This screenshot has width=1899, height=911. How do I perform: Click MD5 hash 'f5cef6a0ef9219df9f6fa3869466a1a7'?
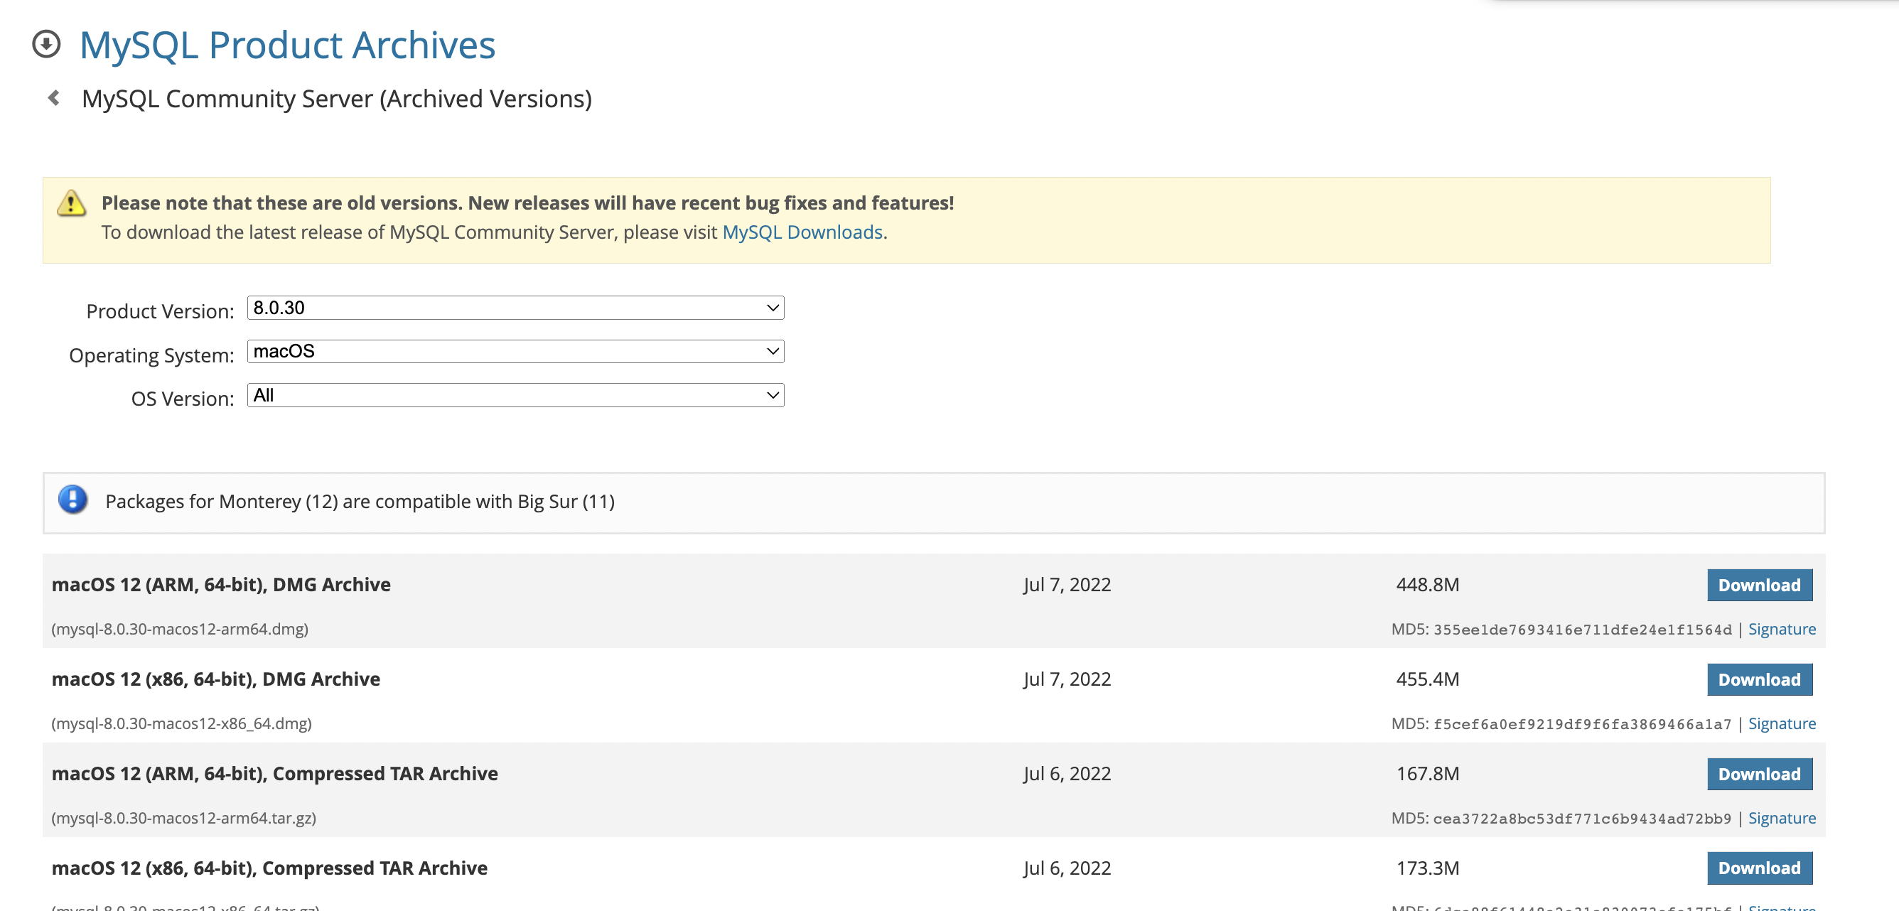coord(1583,725)
